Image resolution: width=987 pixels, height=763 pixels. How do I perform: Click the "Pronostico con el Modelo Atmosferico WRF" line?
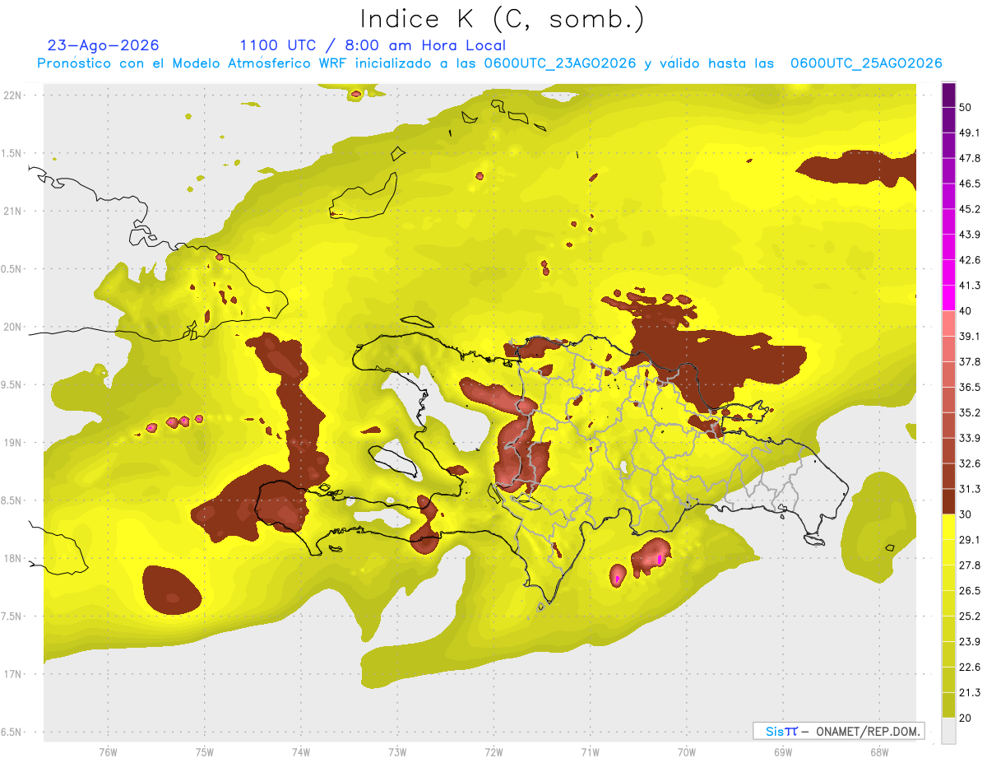tap(489, 63)
